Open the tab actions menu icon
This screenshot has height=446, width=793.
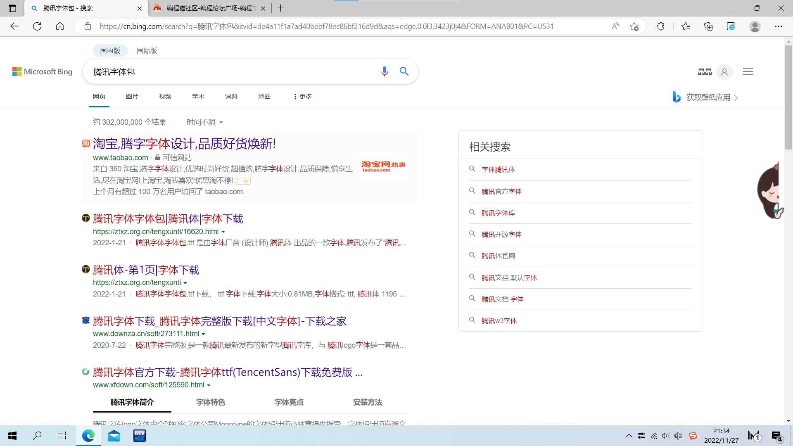(12, 8)
